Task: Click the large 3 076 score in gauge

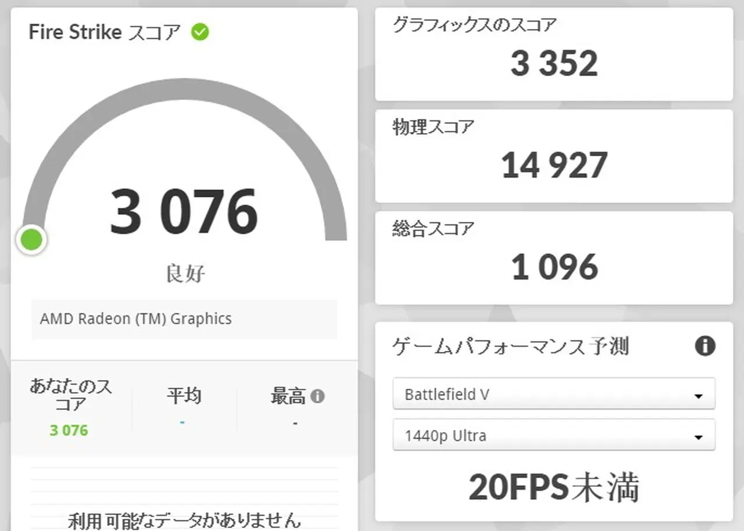Action: tap(184, 212)
